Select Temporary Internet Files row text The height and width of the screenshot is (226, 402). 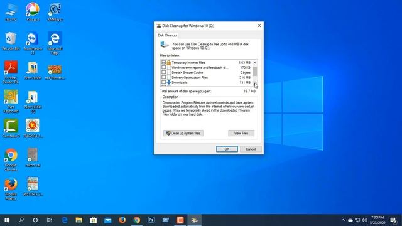coord(188,63)
